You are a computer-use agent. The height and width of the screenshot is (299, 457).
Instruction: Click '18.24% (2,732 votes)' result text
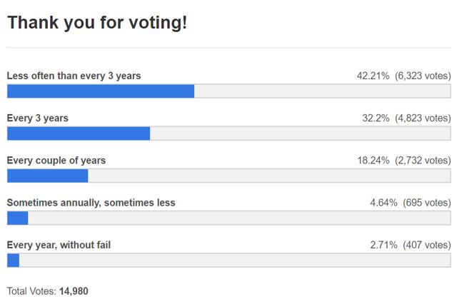click(x=404, y=161)
